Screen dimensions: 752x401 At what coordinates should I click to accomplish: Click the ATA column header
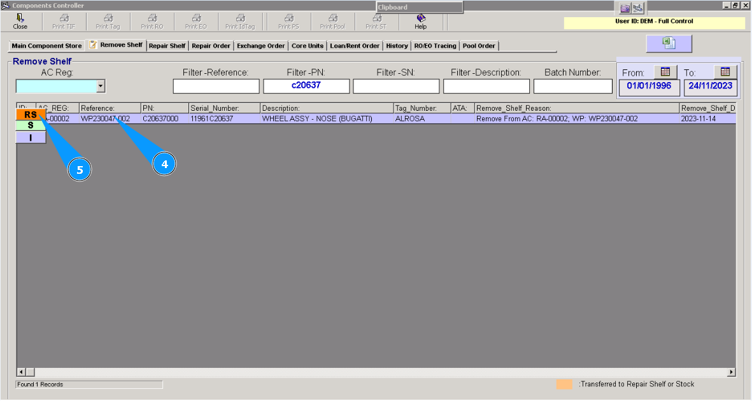pyautogui.click(x=463, y=108)
